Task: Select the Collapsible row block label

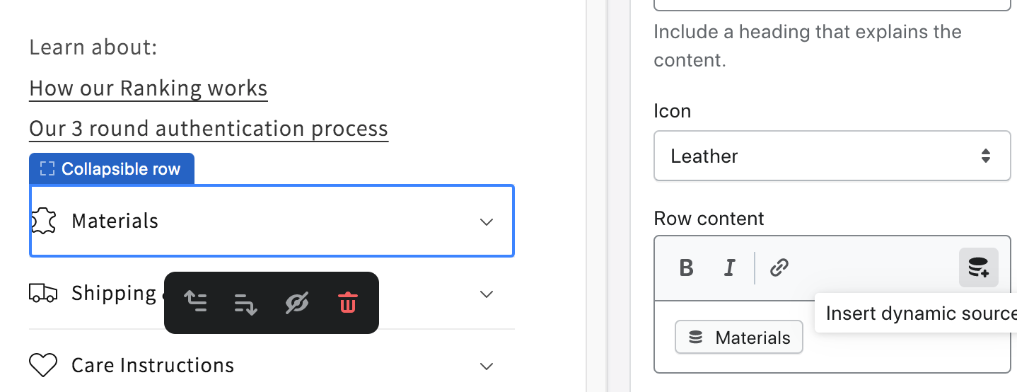Action: pos(112,169)
